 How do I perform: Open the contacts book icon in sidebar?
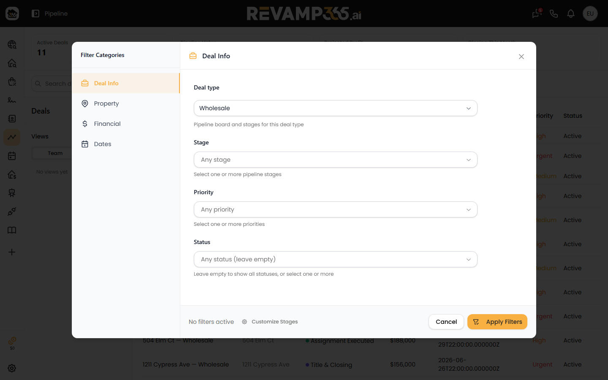(12, 119)
